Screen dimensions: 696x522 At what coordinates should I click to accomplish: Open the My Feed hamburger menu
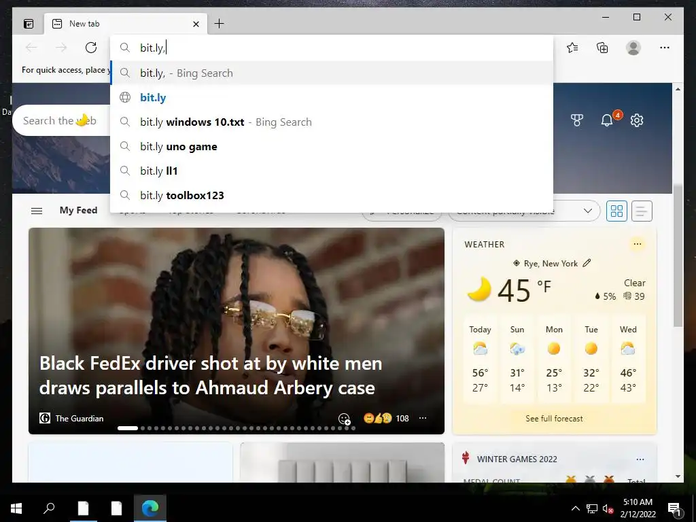point(37,211)
